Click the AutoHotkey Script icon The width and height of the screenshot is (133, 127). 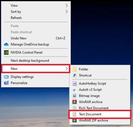74,84
